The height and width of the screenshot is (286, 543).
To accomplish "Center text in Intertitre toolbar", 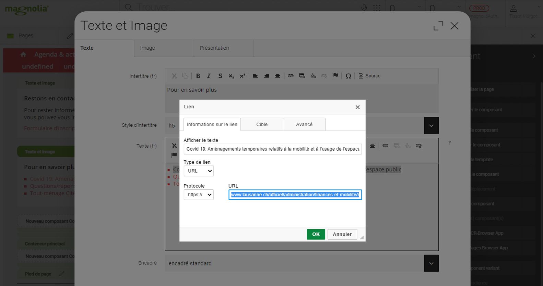I will point(278,76).
